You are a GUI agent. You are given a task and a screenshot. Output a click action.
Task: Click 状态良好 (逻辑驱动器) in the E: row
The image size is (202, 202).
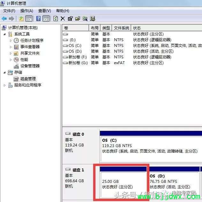pos(152,40)
